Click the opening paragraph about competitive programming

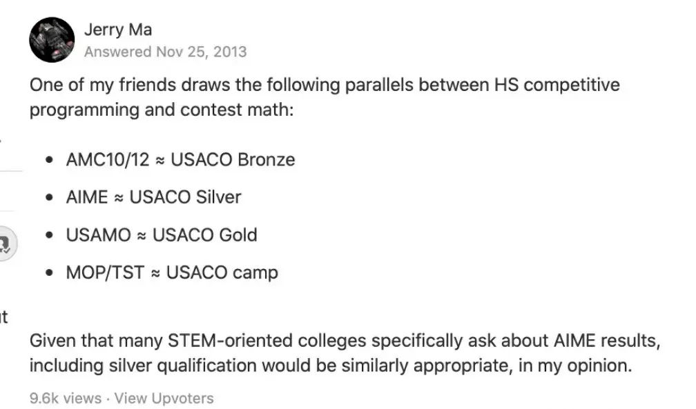(x=325, y=97)
